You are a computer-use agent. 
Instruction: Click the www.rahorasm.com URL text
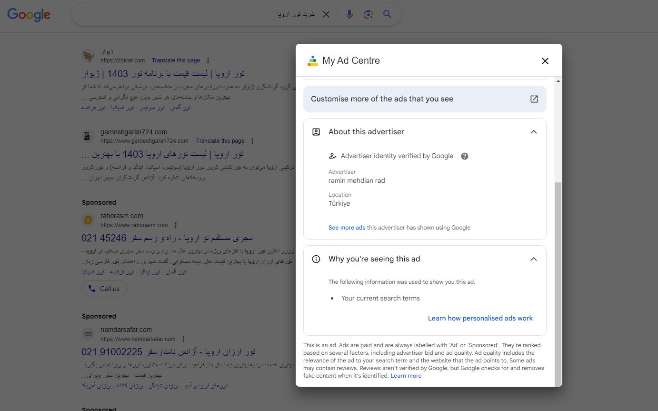tap(134, 225)
